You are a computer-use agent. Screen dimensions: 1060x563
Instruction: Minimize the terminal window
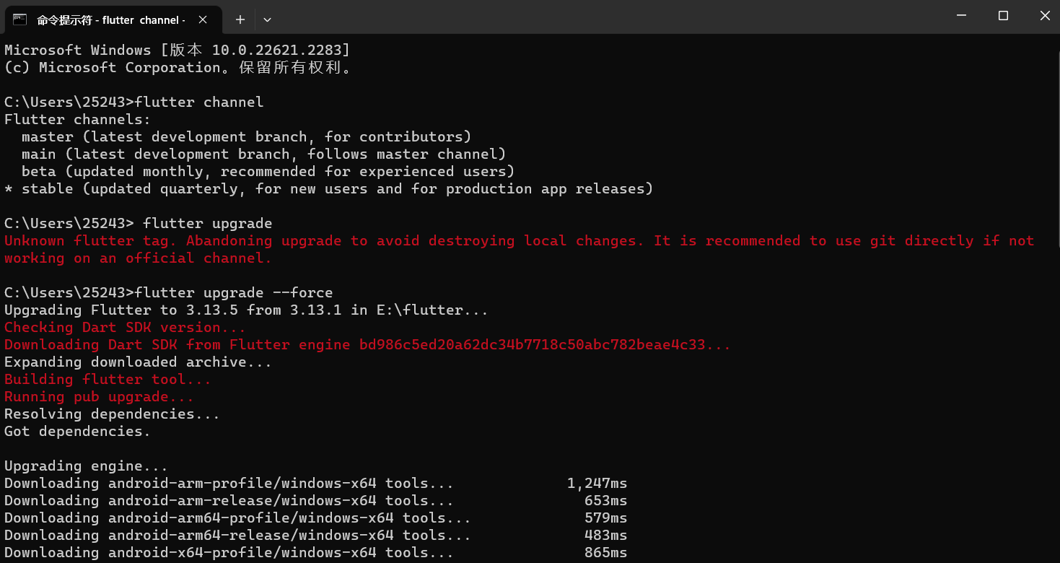tap(961, 15)
